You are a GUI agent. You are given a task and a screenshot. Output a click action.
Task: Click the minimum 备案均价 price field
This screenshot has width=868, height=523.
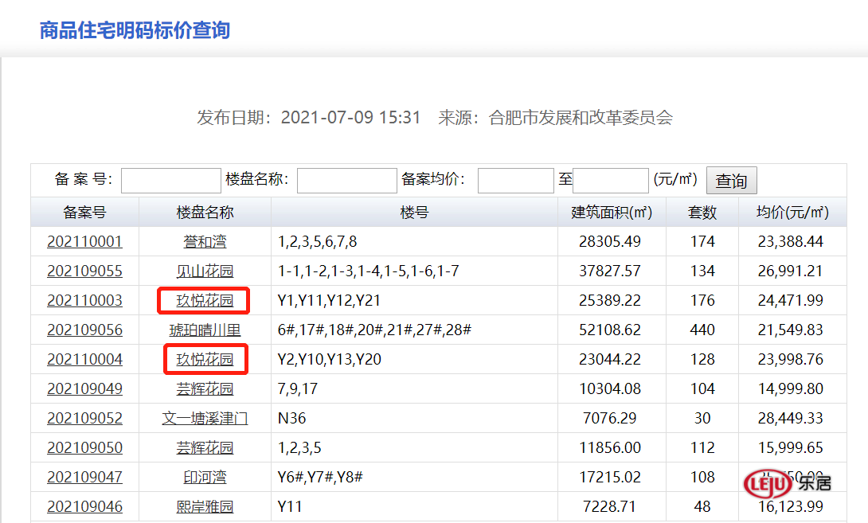pos(515,181)
